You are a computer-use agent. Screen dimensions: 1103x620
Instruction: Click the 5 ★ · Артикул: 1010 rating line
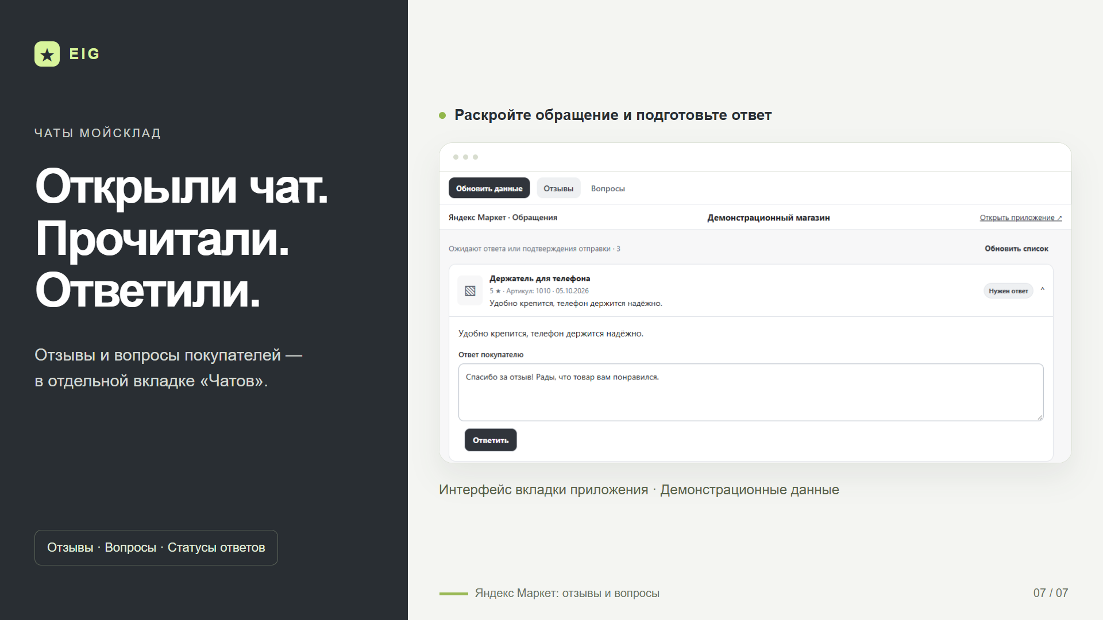[x=539, y=291]
